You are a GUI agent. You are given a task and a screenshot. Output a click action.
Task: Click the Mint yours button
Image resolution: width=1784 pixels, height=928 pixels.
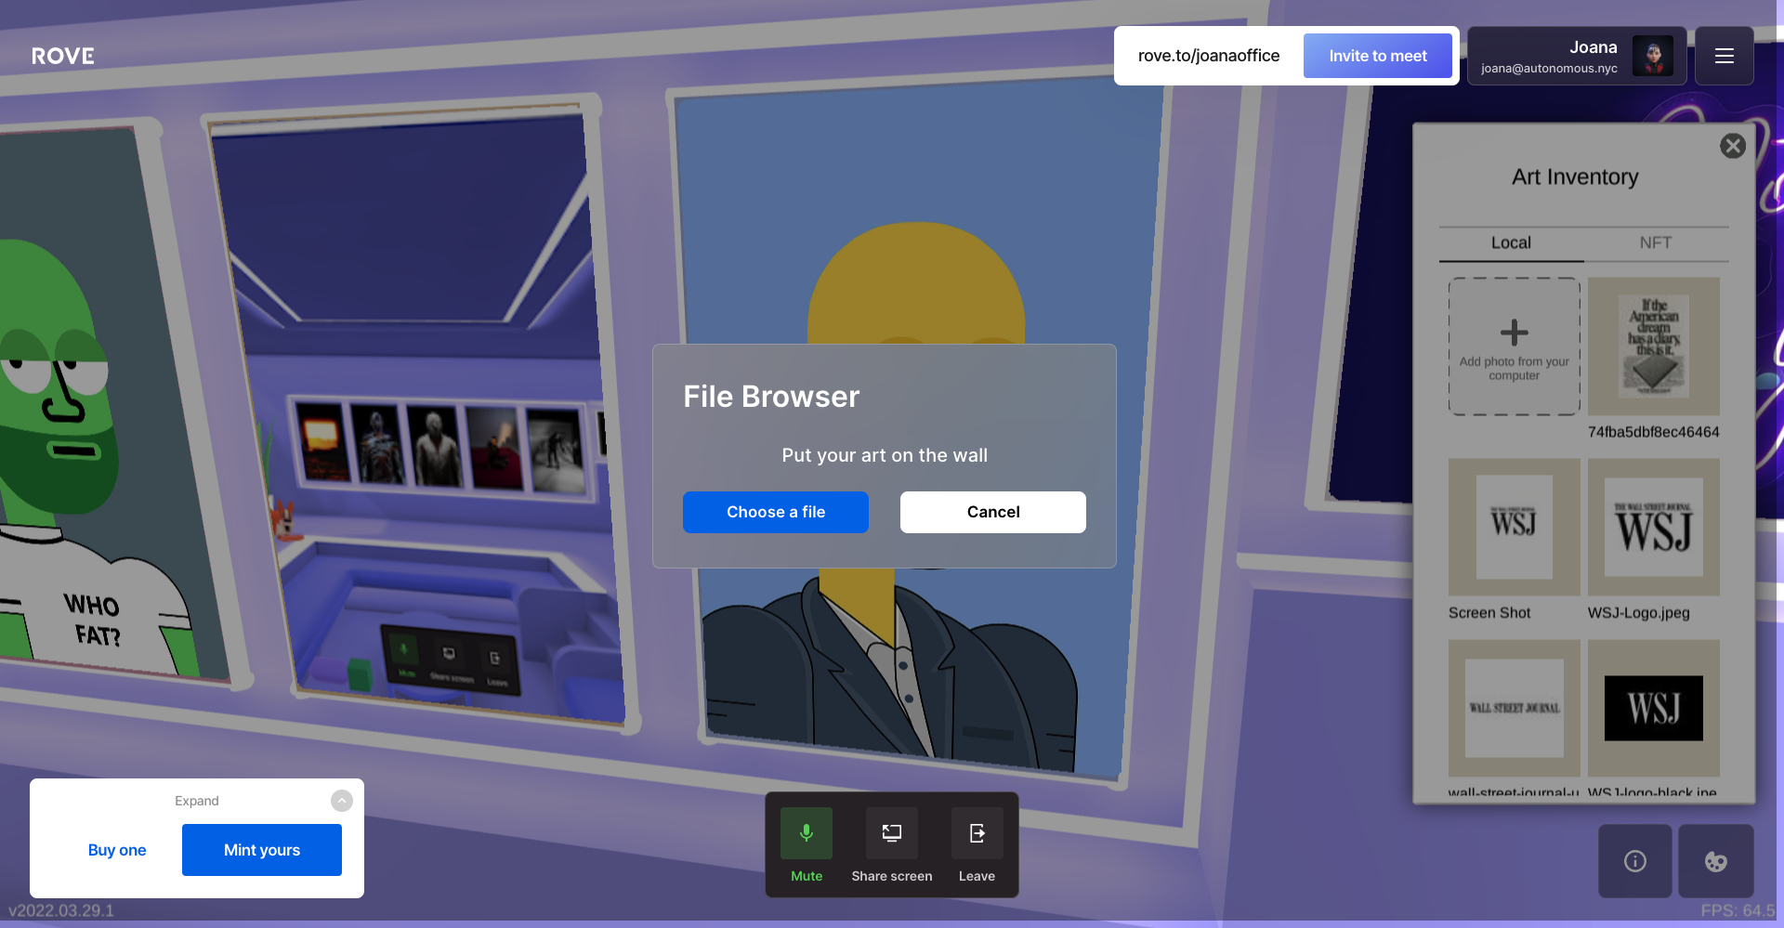click(x=262, y=850)
